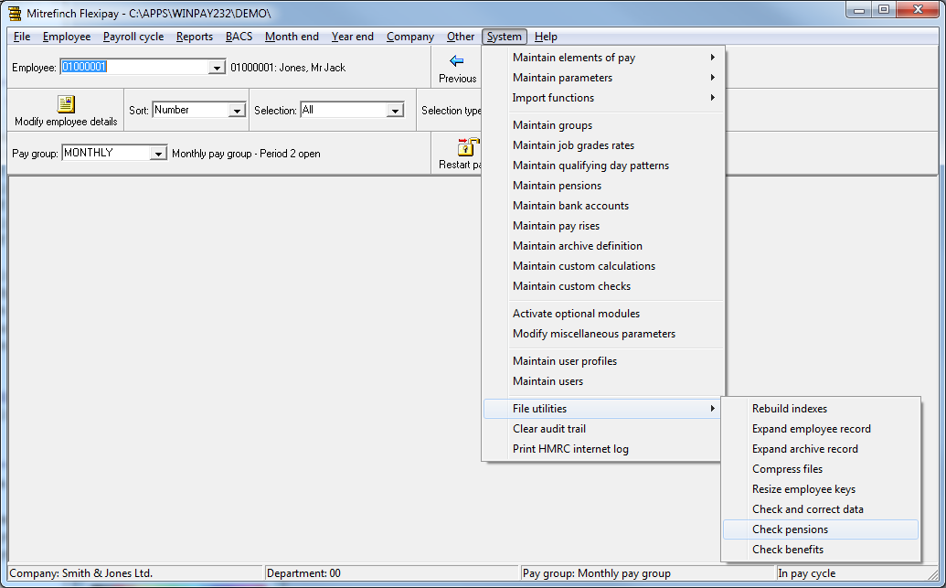The height and width of the screenshot is (588, 946).
Task: Open the Reports menu
Action: point(195,37)
